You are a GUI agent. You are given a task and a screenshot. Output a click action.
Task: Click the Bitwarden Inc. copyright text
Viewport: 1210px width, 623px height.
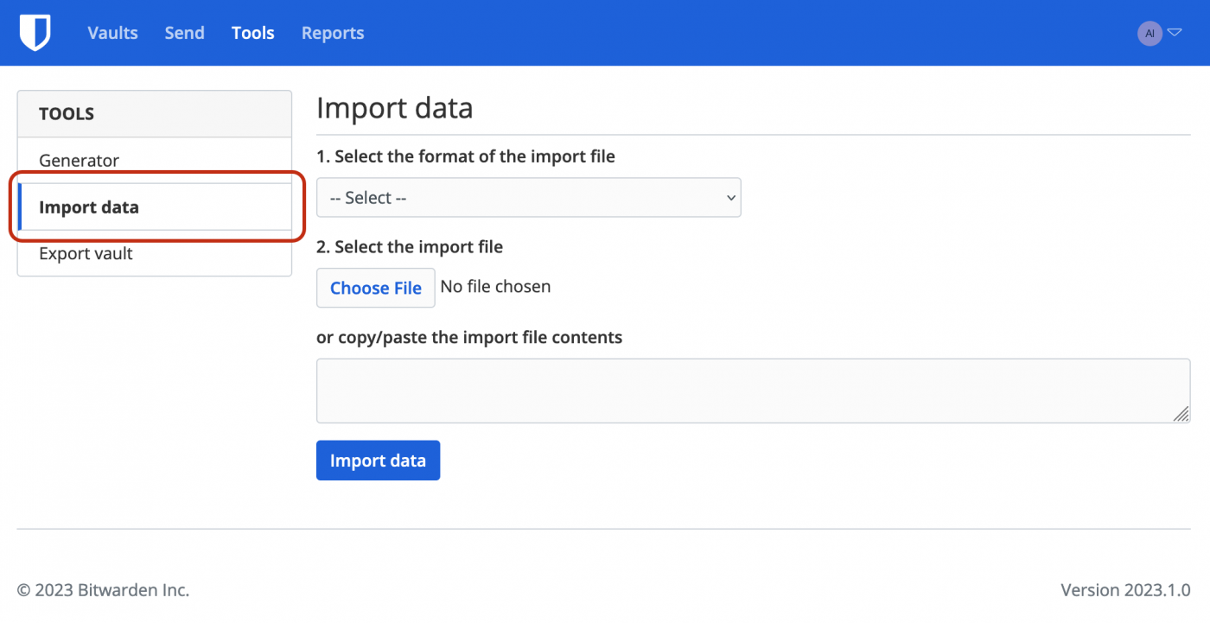click(103, 590)
